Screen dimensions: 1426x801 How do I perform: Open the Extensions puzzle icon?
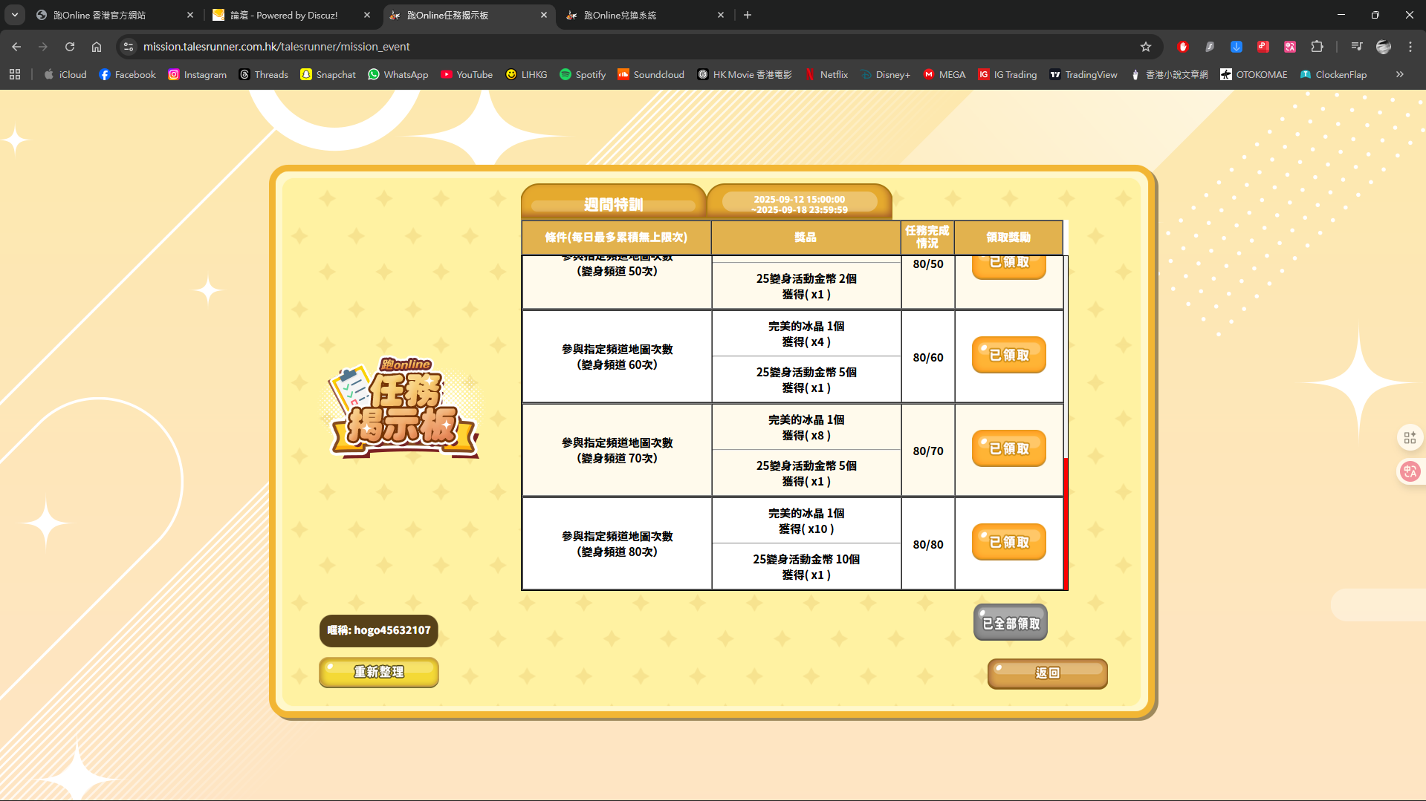click(1317, 47)
